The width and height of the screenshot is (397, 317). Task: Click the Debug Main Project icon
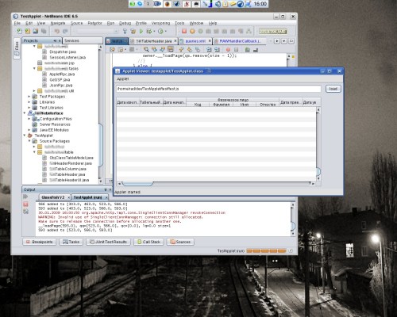click(x=150, y=31)
